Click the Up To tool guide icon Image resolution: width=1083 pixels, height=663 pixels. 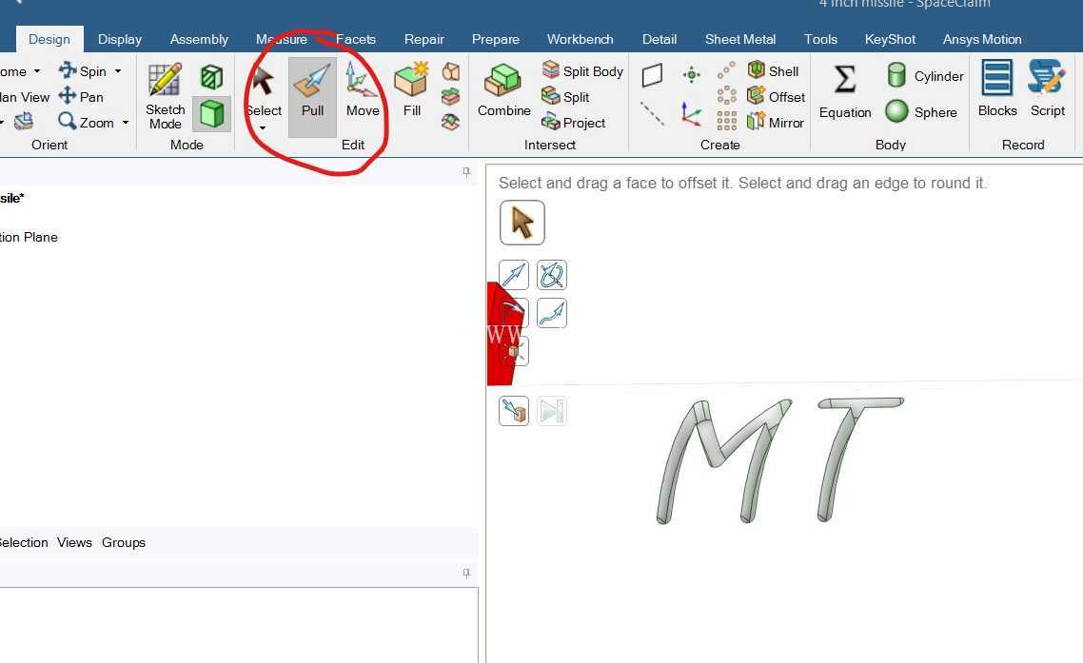(513, 411)
